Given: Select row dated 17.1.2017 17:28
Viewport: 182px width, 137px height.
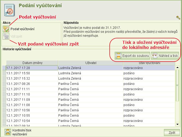Looking at the screenshot, I should 89,68.
